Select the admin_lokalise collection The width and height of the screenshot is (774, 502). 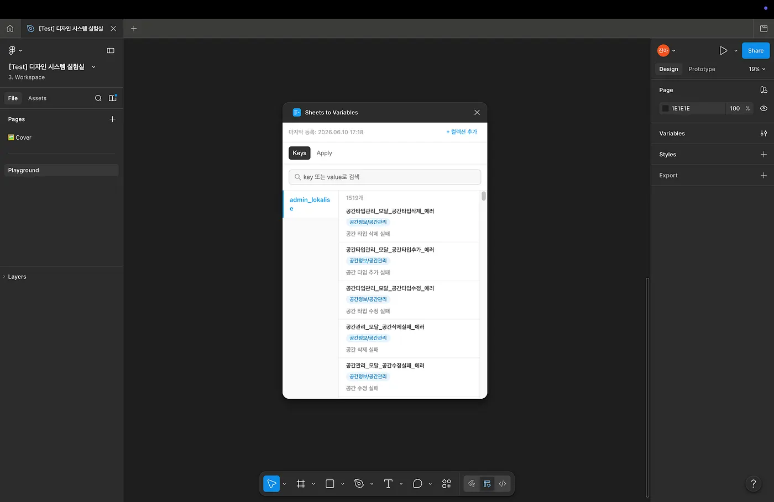311,204
